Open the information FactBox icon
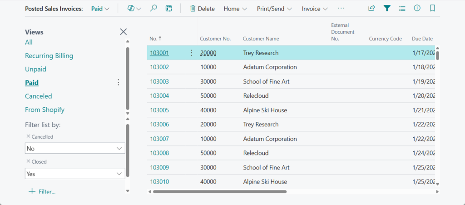This screenshot has height=205, width=465. (x=417, y=9)
